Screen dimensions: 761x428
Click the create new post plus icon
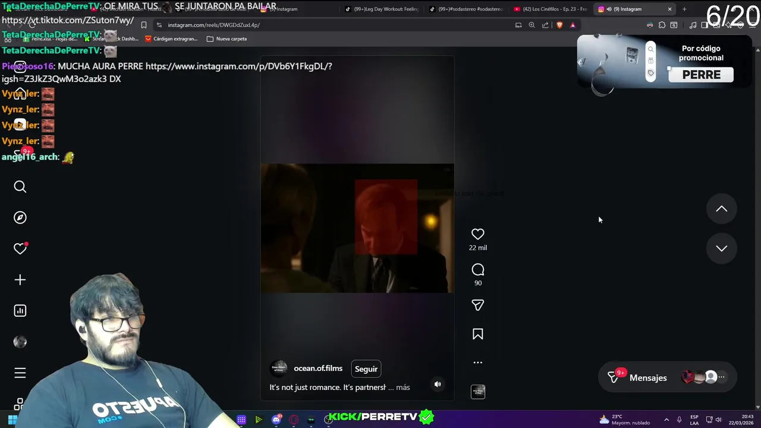tap(20, 279)
